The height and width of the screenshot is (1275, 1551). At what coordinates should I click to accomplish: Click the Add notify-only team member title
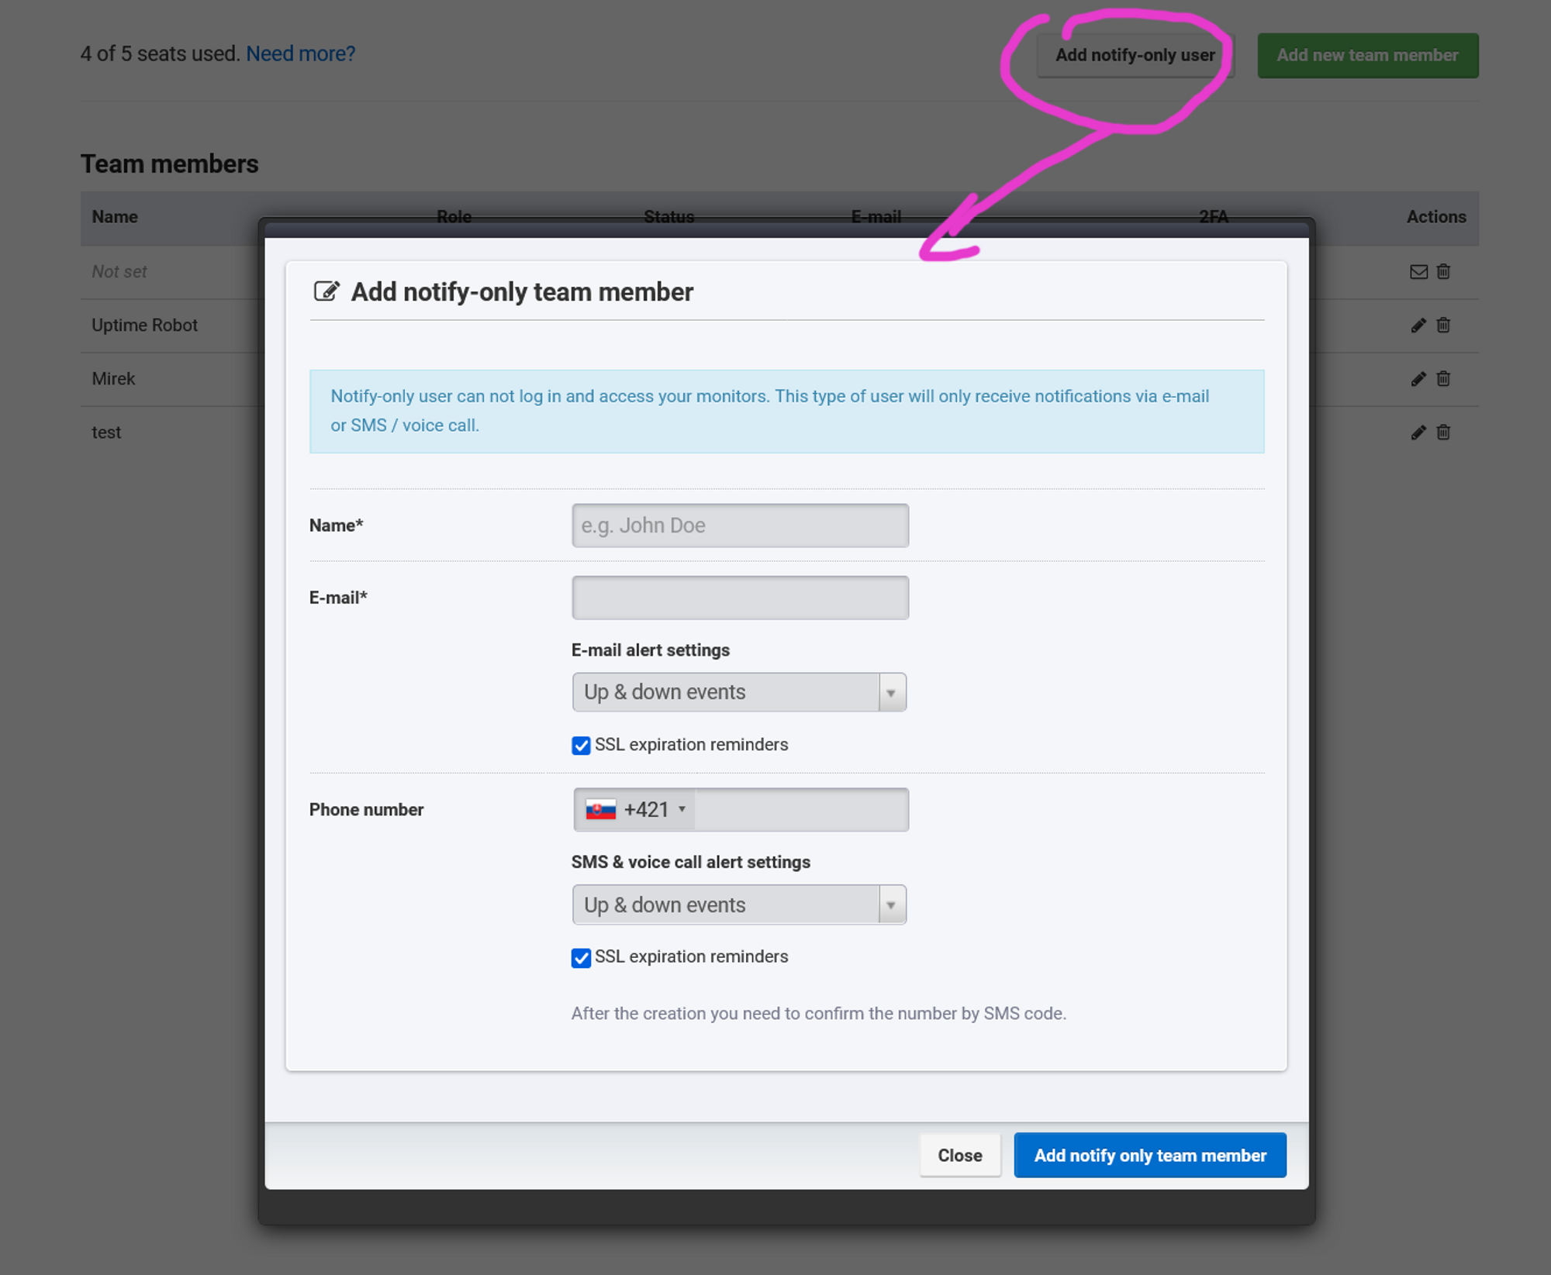click(522, 291)
